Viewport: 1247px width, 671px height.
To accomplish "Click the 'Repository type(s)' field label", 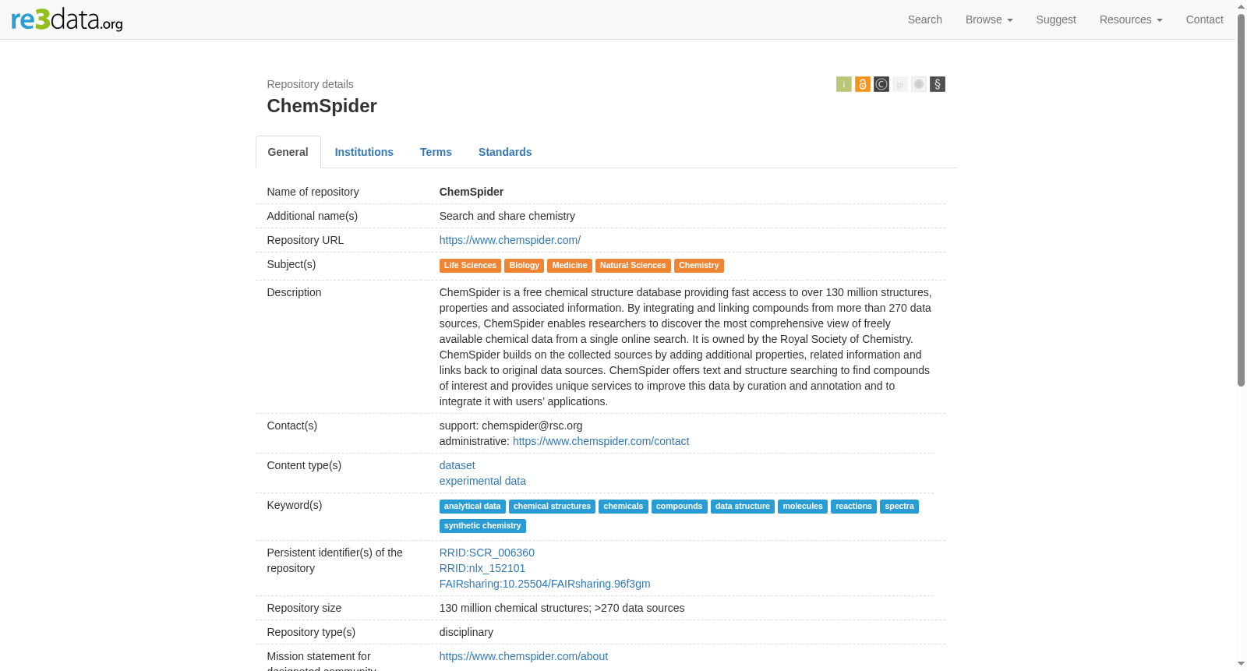I will [312, 632].
